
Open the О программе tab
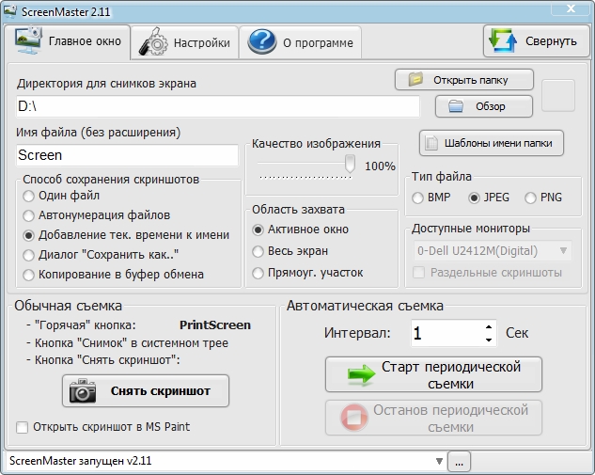click(x=300, y=42)
